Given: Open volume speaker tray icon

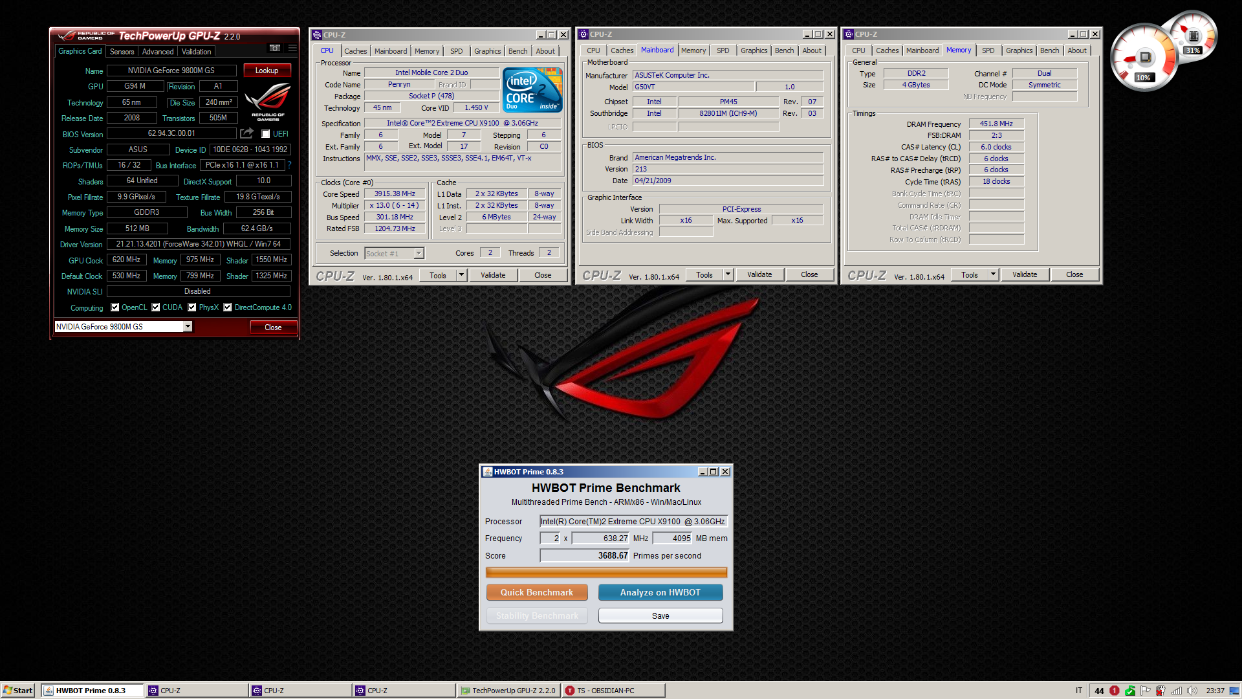Looking at the screenshot, I should [x=1192, y=691].
